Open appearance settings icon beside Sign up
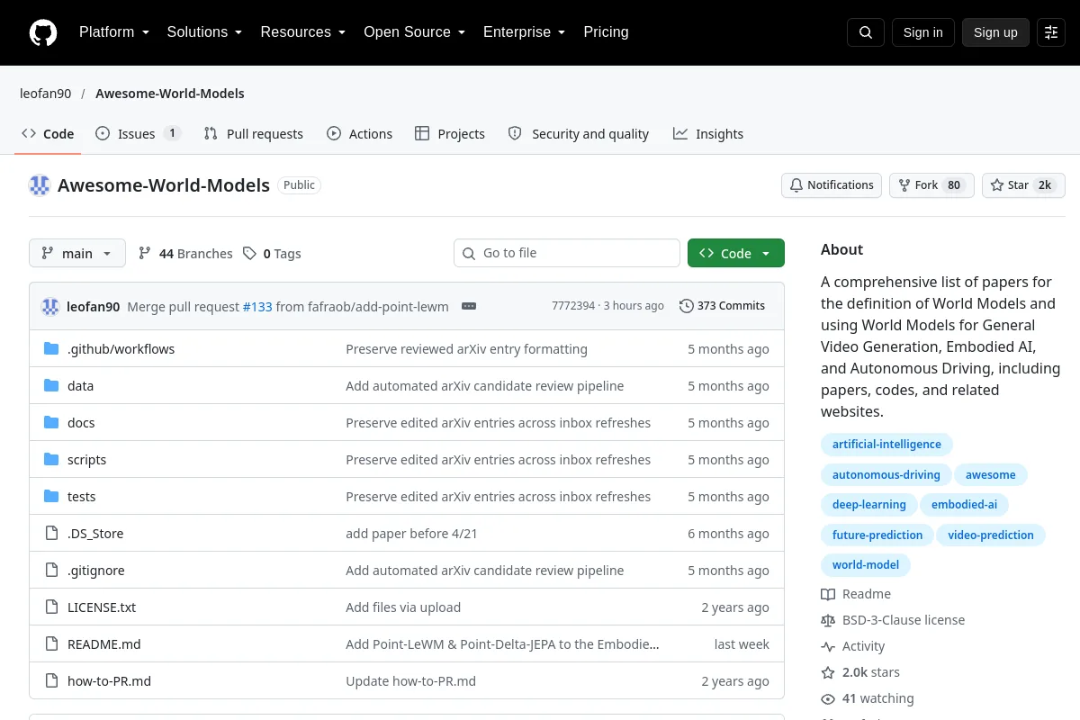The image size is (1080, 720). click(x=1051, y=32)
